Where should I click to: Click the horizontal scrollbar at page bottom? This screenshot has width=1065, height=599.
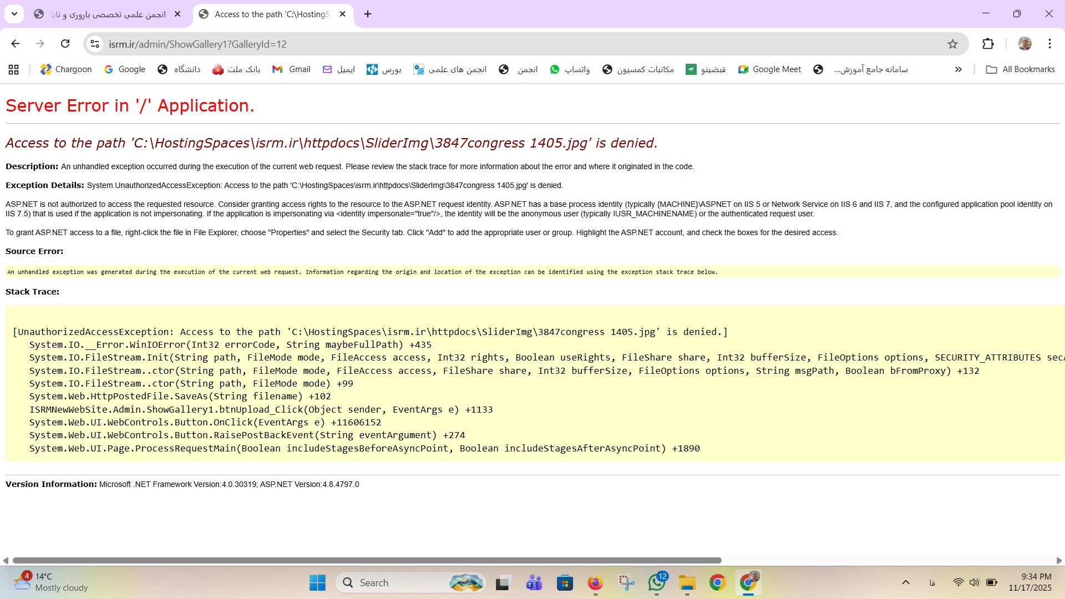click(366, 561)
